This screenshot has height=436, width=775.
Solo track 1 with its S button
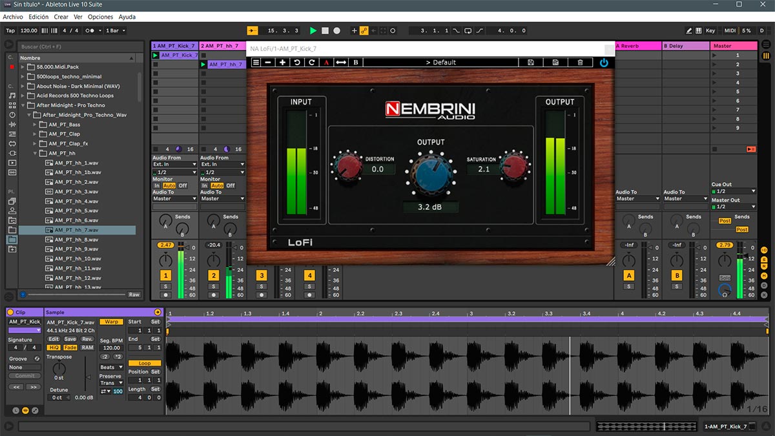[166, 286]
